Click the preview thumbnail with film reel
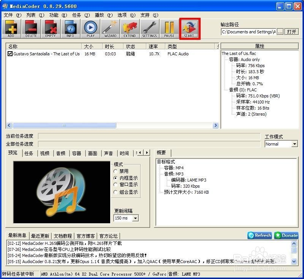304x279 pixels. pos(62,192)
